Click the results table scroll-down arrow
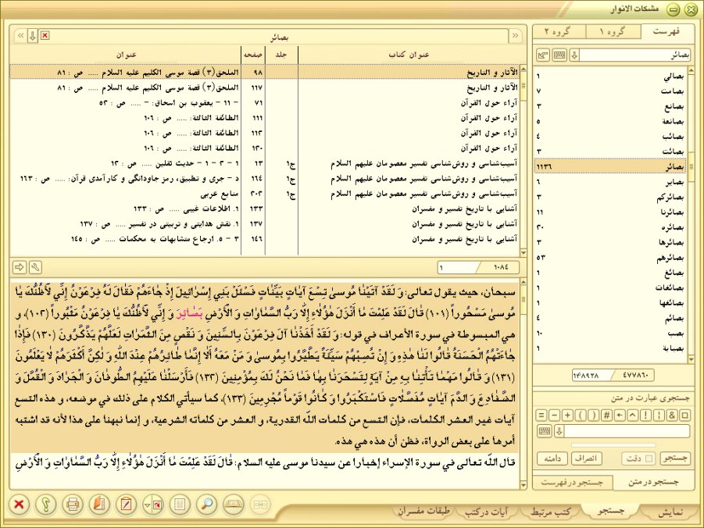The width and height of the screenshot is (704, 528). click(x=523, y=253)
